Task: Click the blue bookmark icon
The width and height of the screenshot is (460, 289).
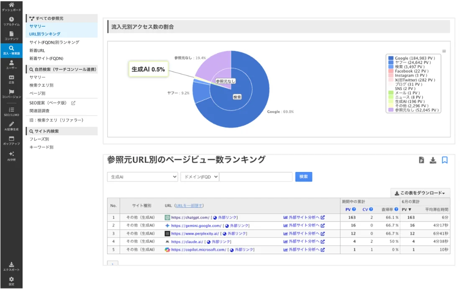Action: point(445,160)
